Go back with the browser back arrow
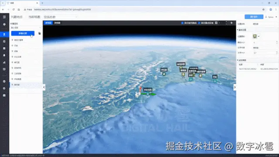This screenshot has height=157, width=279. 3,10
